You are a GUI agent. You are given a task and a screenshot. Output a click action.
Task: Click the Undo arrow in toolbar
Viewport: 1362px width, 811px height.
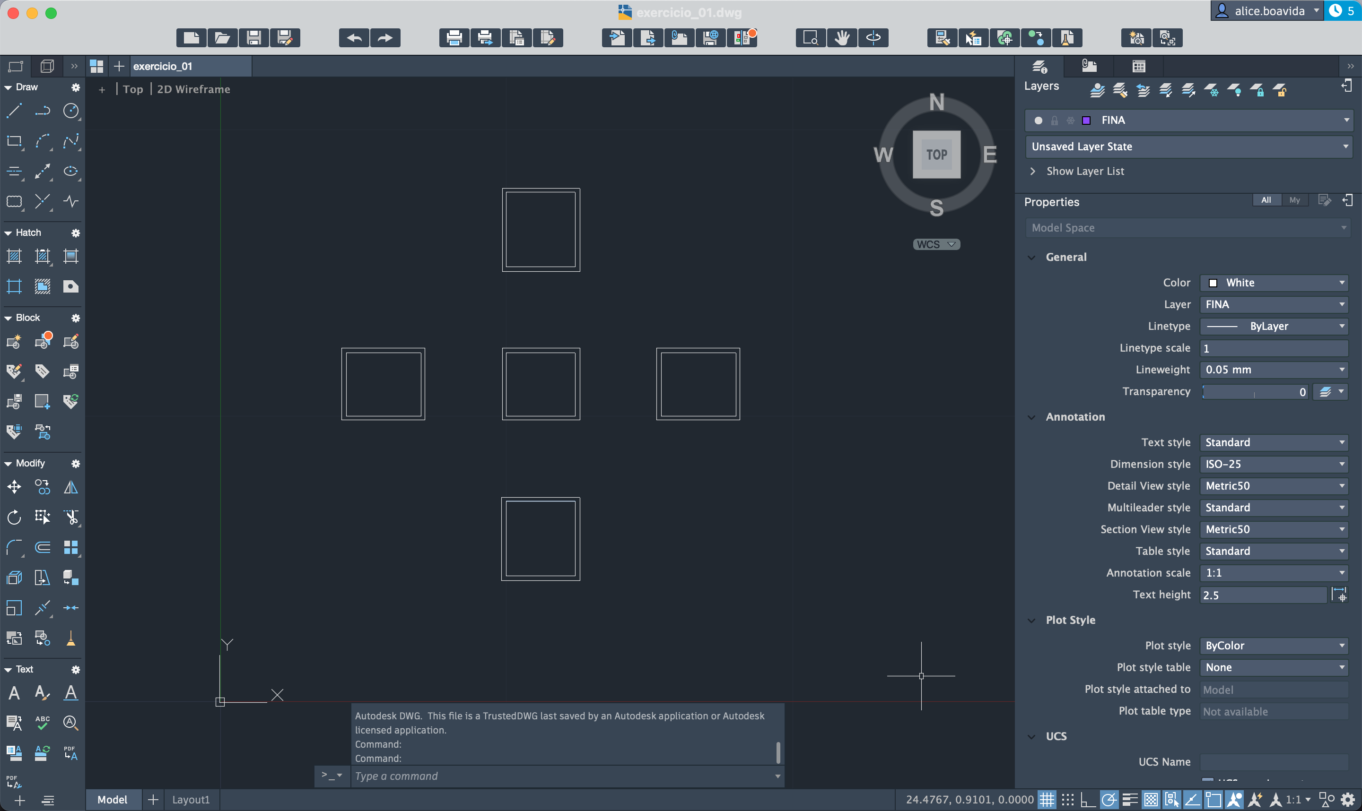[x=354, y=38]
